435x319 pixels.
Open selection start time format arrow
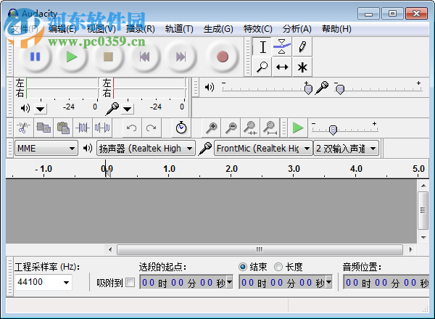230,282
